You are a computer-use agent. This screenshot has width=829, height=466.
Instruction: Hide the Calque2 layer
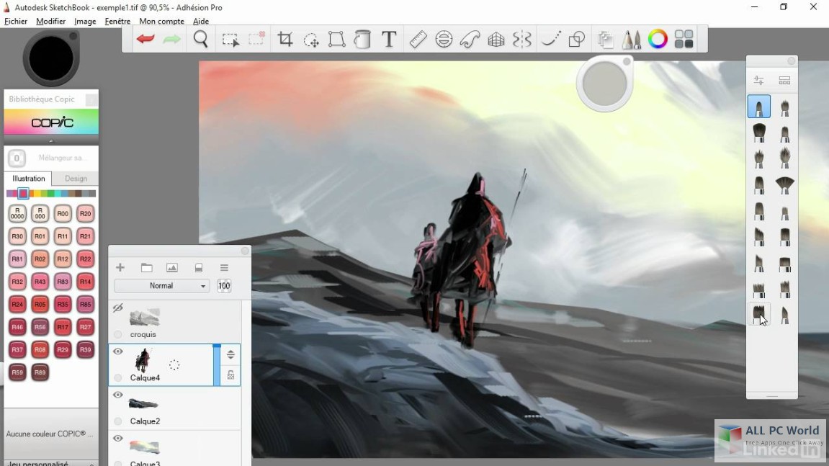[x=118, y=395]
